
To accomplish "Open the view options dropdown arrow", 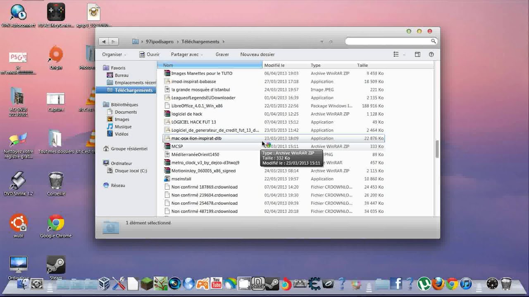I will [x=405, y=54].
